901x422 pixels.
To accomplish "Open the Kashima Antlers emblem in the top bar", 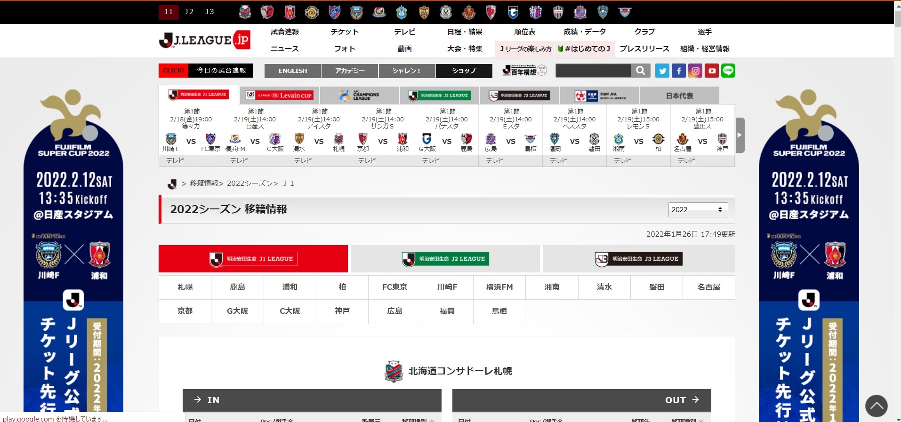I will 267,12.
